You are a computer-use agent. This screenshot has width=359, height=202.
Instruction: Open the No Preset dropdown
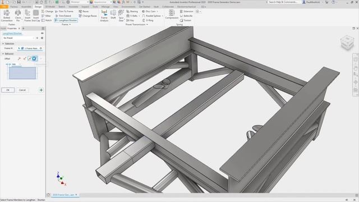pyautogui.click(x=19, y=38)
